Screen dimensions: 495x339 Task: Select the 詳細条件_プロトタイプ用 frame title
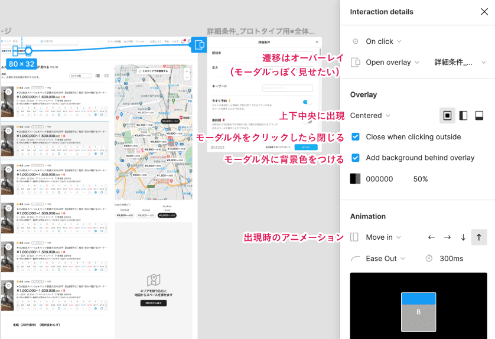point(260,31)
